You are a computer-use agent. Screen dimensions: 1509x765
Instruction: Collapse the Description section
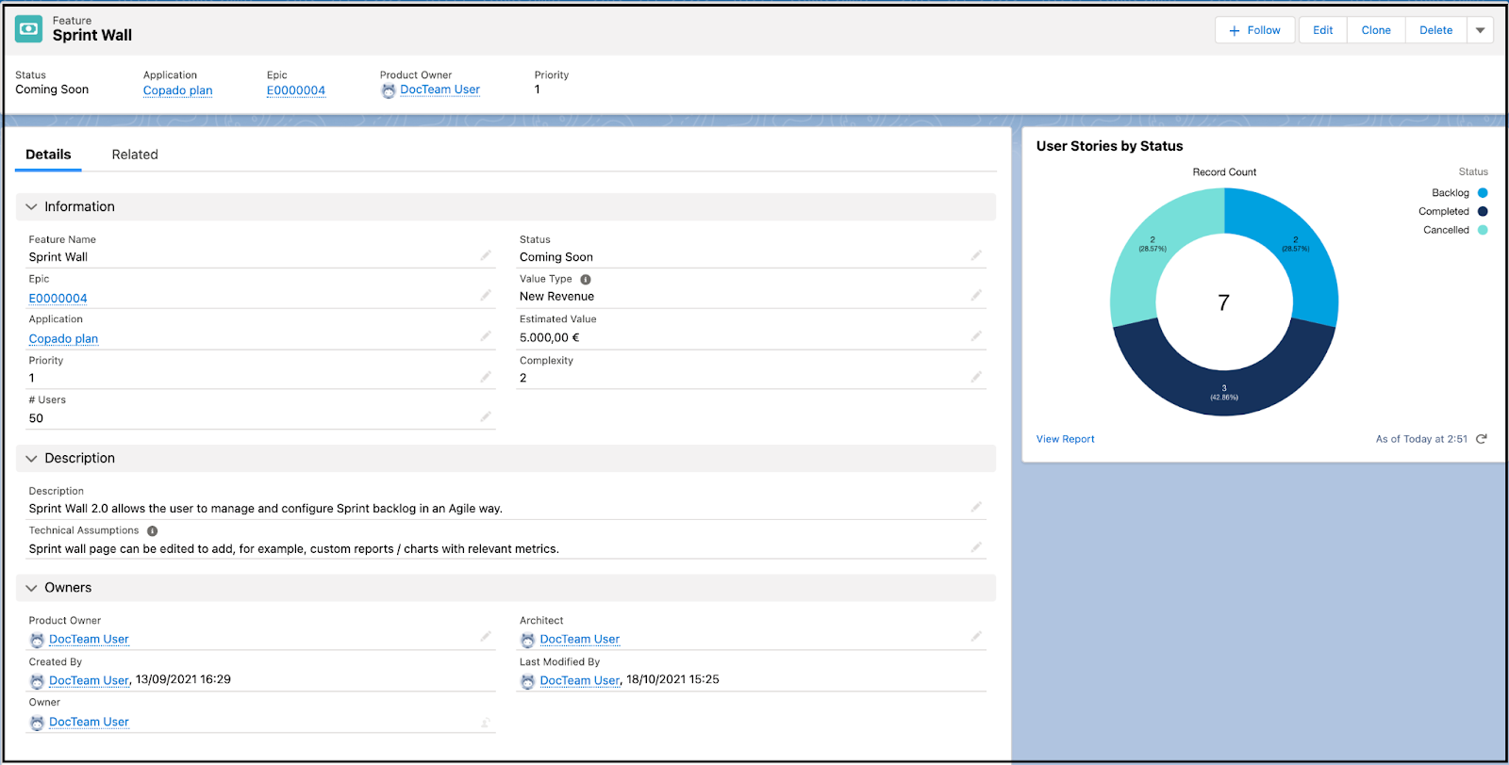pyautogui.click(x=32, y=459)
